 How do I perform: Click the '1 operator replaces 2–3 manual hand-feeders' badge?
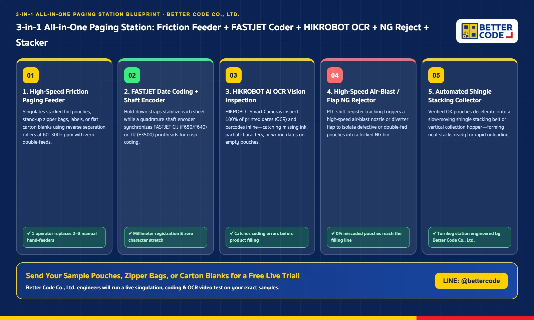[64, 237]
